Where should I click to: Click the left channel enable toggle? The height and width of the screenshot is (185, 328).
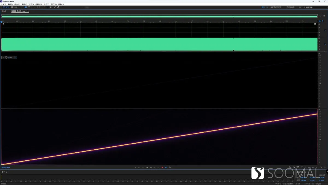(x=325, y=30)
